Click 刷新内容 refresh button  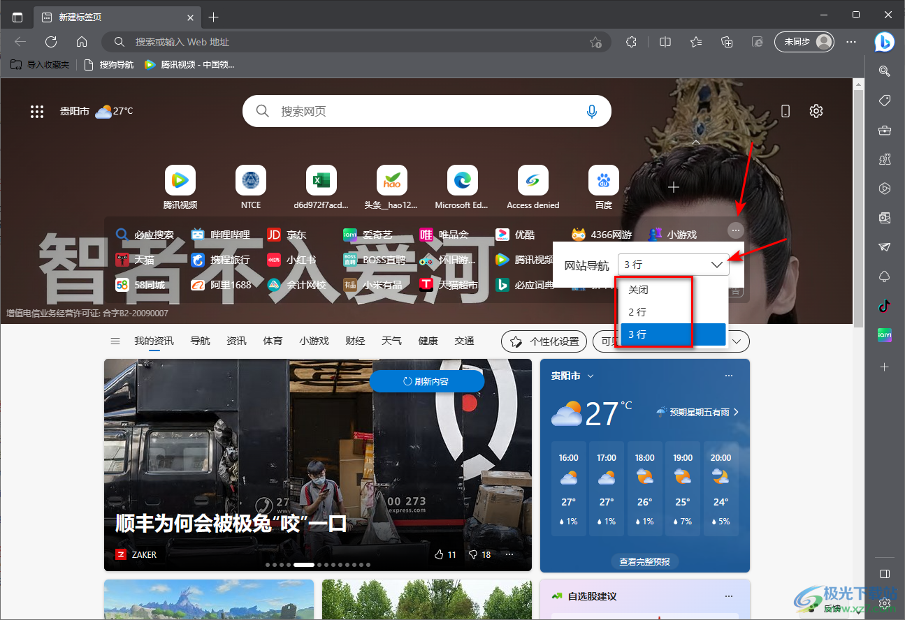click(x=426, y=381)
